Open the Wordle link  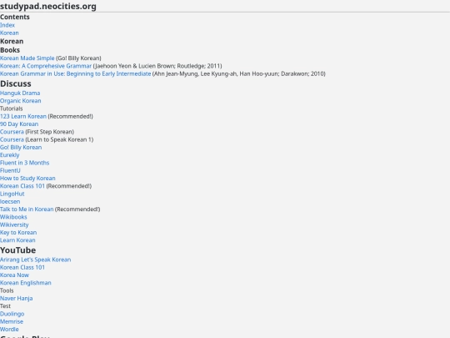pos(9,330)
